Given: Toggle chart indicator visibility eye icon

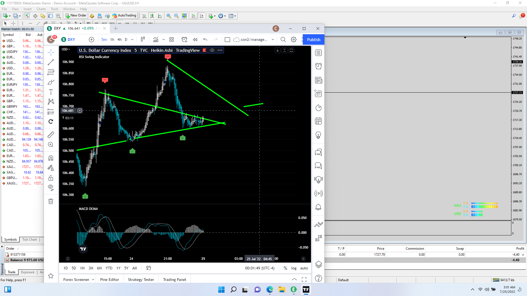Looking at the screenshot, I should [212, 50].
